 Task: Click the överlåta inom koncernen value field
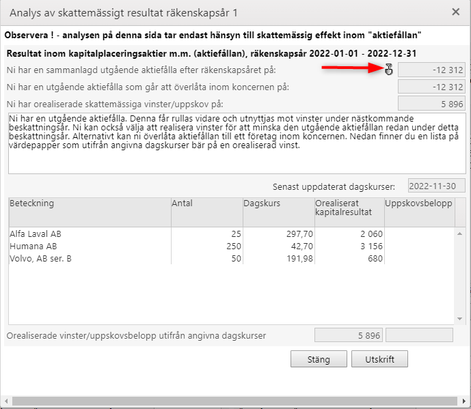coord(431,87)
